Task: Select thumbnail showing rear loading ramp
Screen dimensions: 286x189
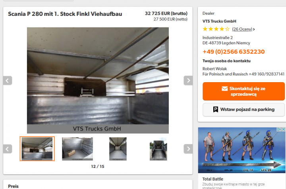Action: 158,149
